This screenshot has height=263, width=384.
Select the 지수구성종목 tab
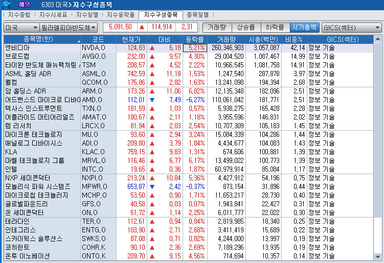tap(161, 15)
